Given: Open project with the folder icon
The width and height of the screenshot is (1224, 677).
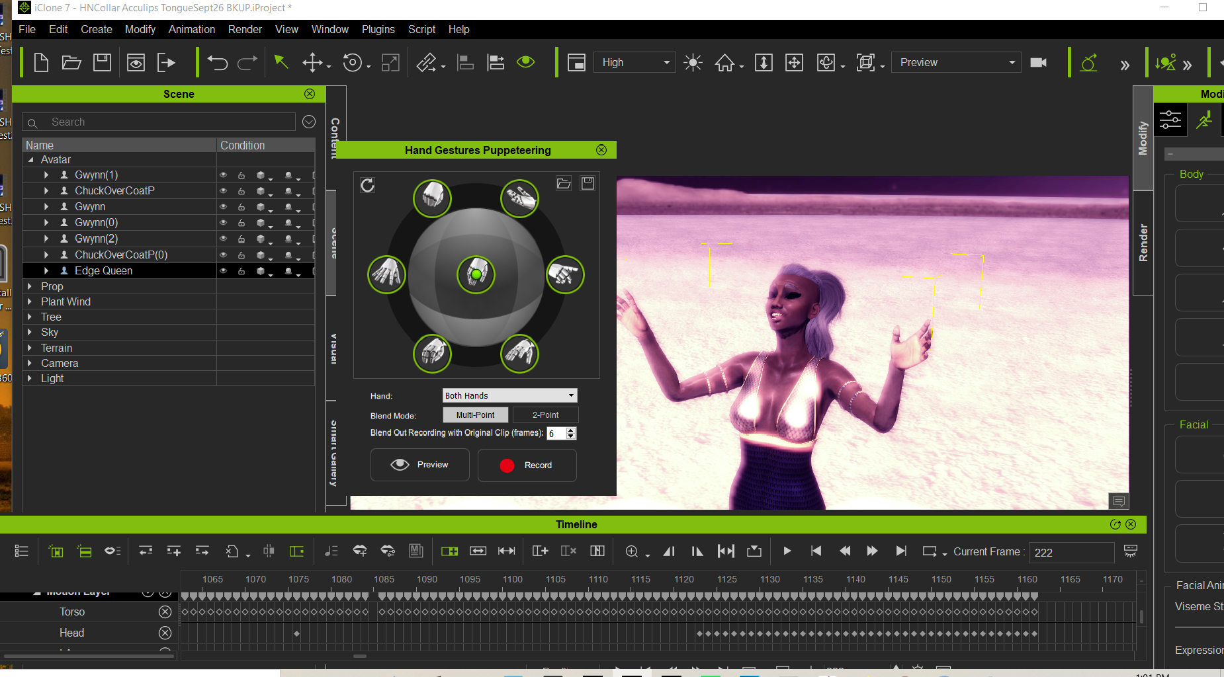Looking at the screenshot, I should (71, 63).
